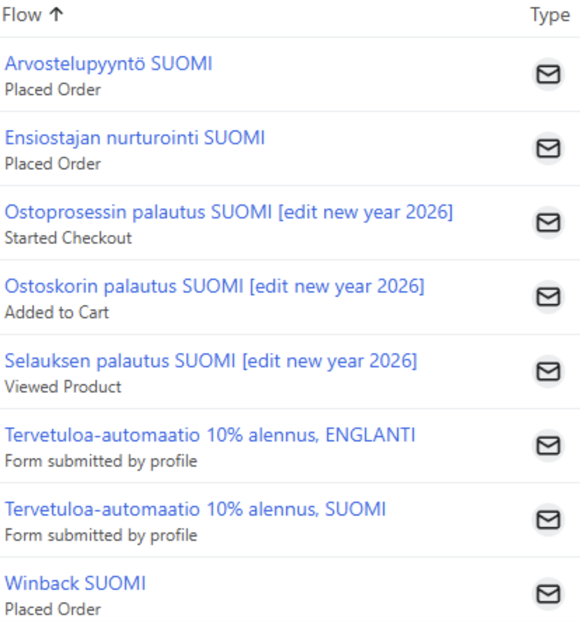This screenshot has width=580, height=622.
Task: Click email icon for Tervetuloa-automaatio SUOMI flow
Action: [x=548, y=520]
